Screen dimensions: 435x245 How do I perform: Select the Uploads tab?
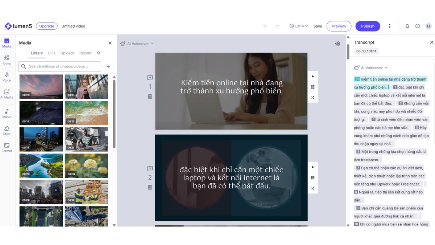[x=67, y=53]
